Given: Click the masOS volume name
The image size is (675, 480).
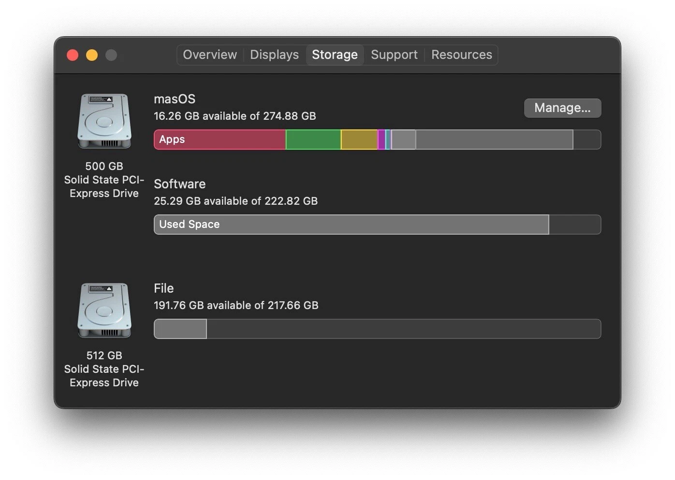Looking at the screenshot, I should (175, 99).
